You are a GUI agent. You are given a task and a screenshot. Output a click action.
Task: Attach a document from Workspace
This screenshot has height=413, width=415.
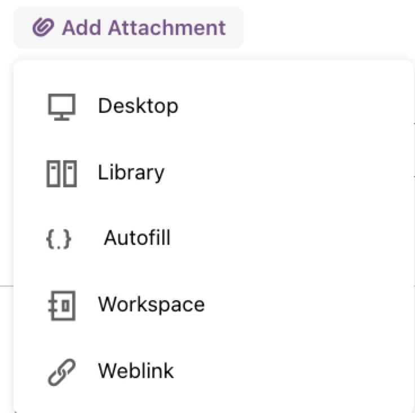pyautogui.click(x=214, y=305)
